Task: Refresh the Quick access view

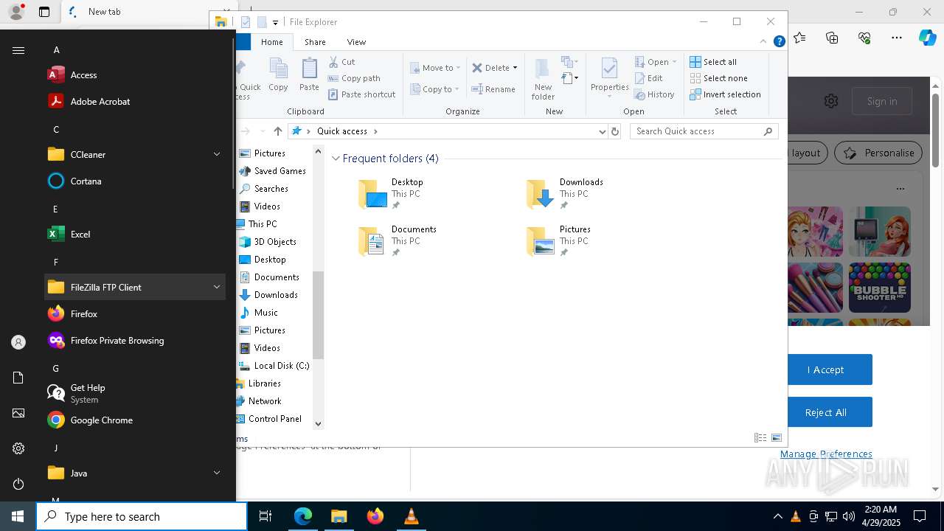Action: (615, 131)
